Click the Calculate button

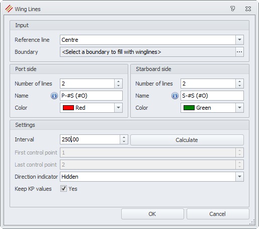tap(187, 140)
